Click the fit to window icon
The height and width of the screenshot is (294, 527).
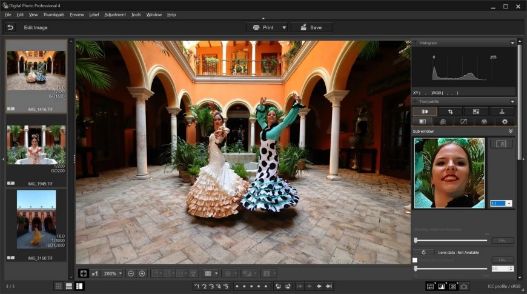click(84, 273)
